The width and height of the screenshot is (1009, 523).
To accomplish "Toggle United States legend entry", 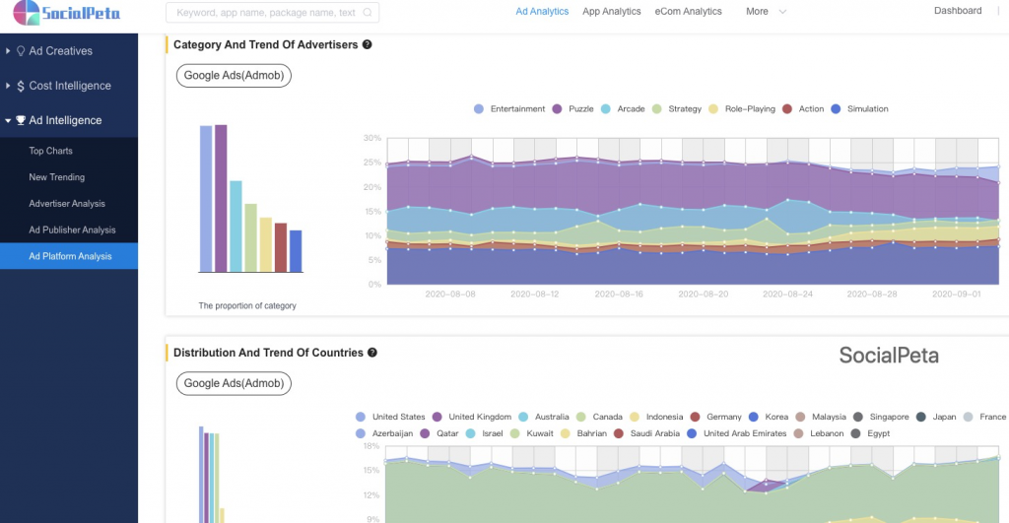I will (390, 417).
